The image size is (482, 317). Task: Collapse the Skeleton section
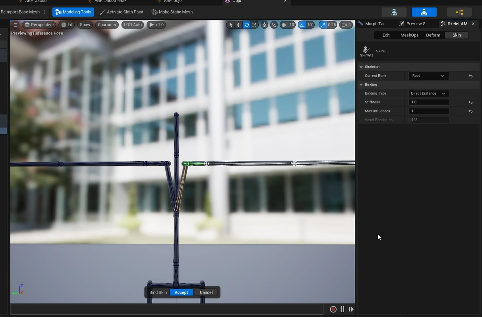361,67
